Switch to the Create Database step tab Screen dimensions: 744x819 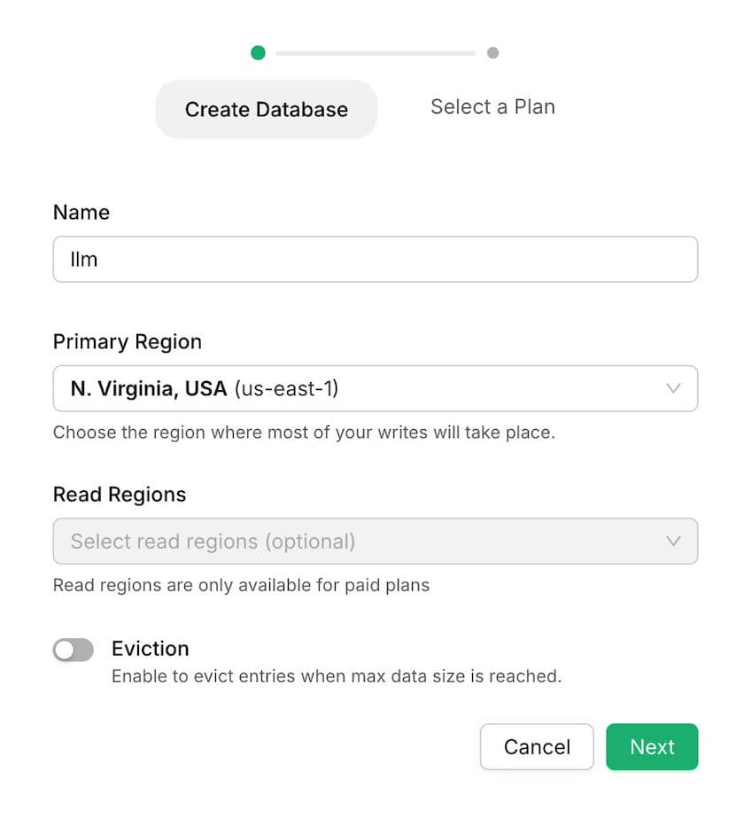click(x=266, y=109)
